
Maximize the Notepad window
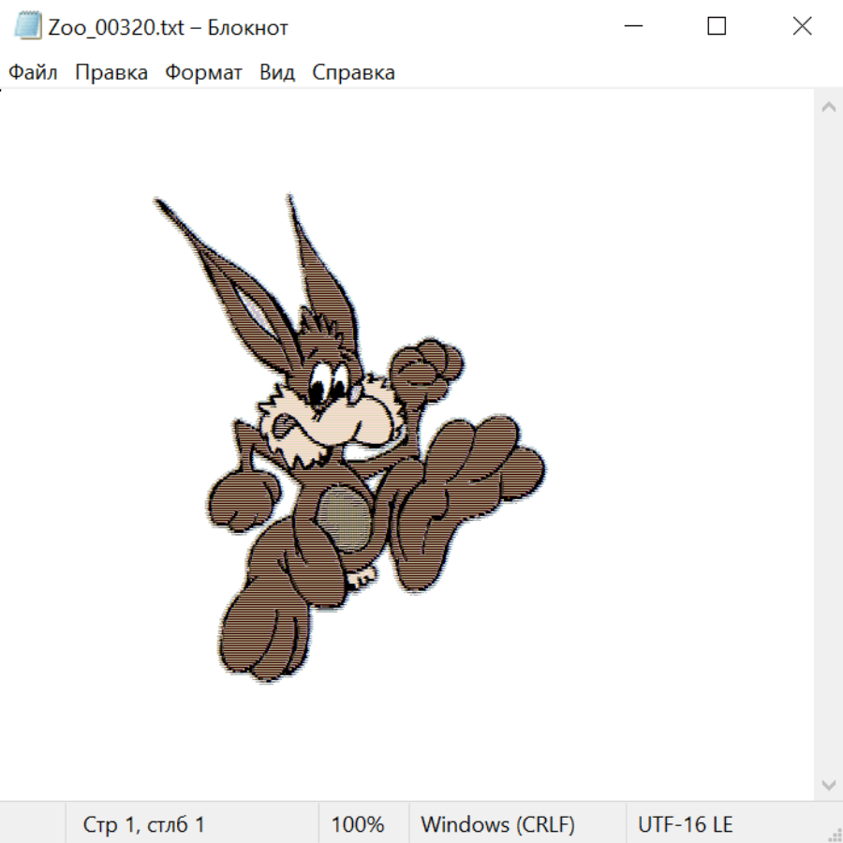tap(717, 26)
